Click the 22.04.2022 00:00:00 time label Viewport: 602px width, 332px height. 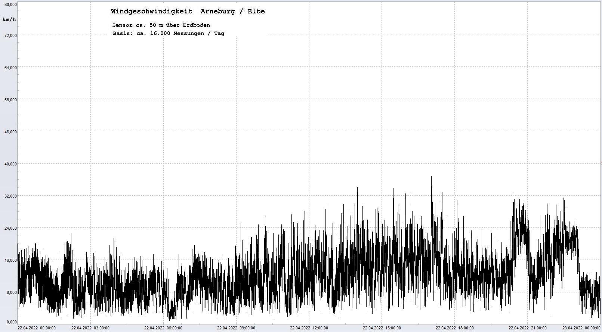[x=37, y=328]
